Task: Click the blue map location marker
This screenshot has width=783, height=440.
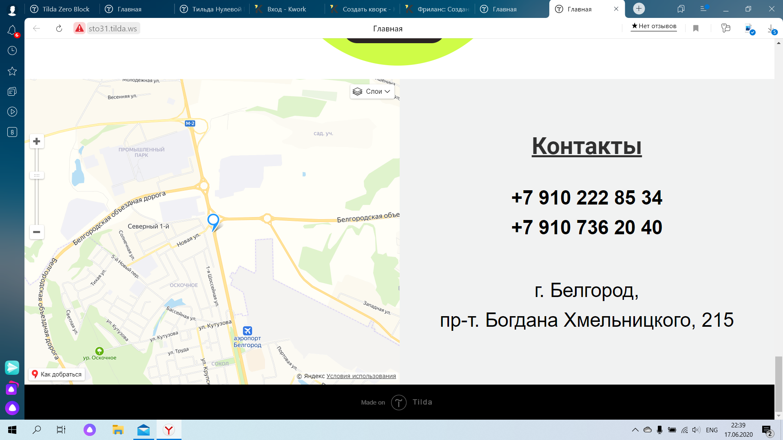Action: (x=213, y=222)
